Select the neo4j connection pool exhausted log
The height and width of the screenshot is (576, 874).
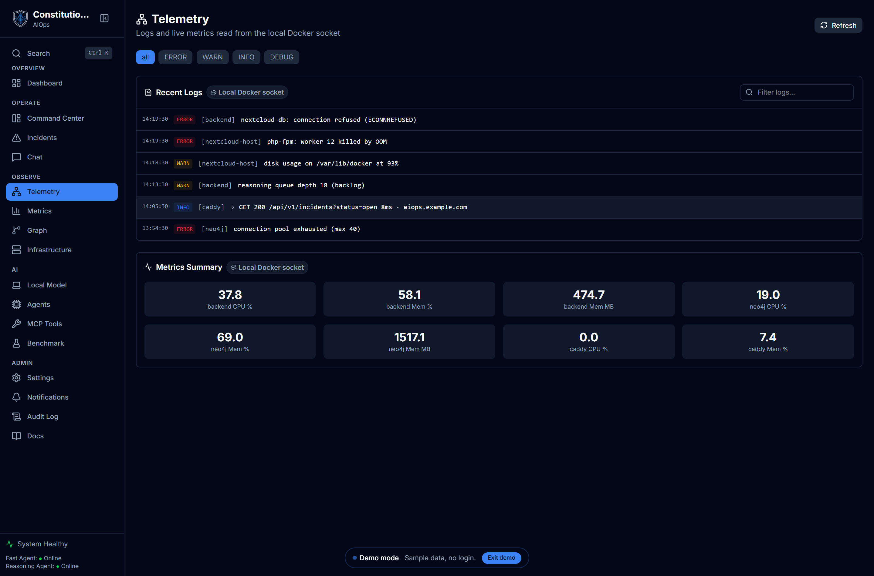coord(499,229)
